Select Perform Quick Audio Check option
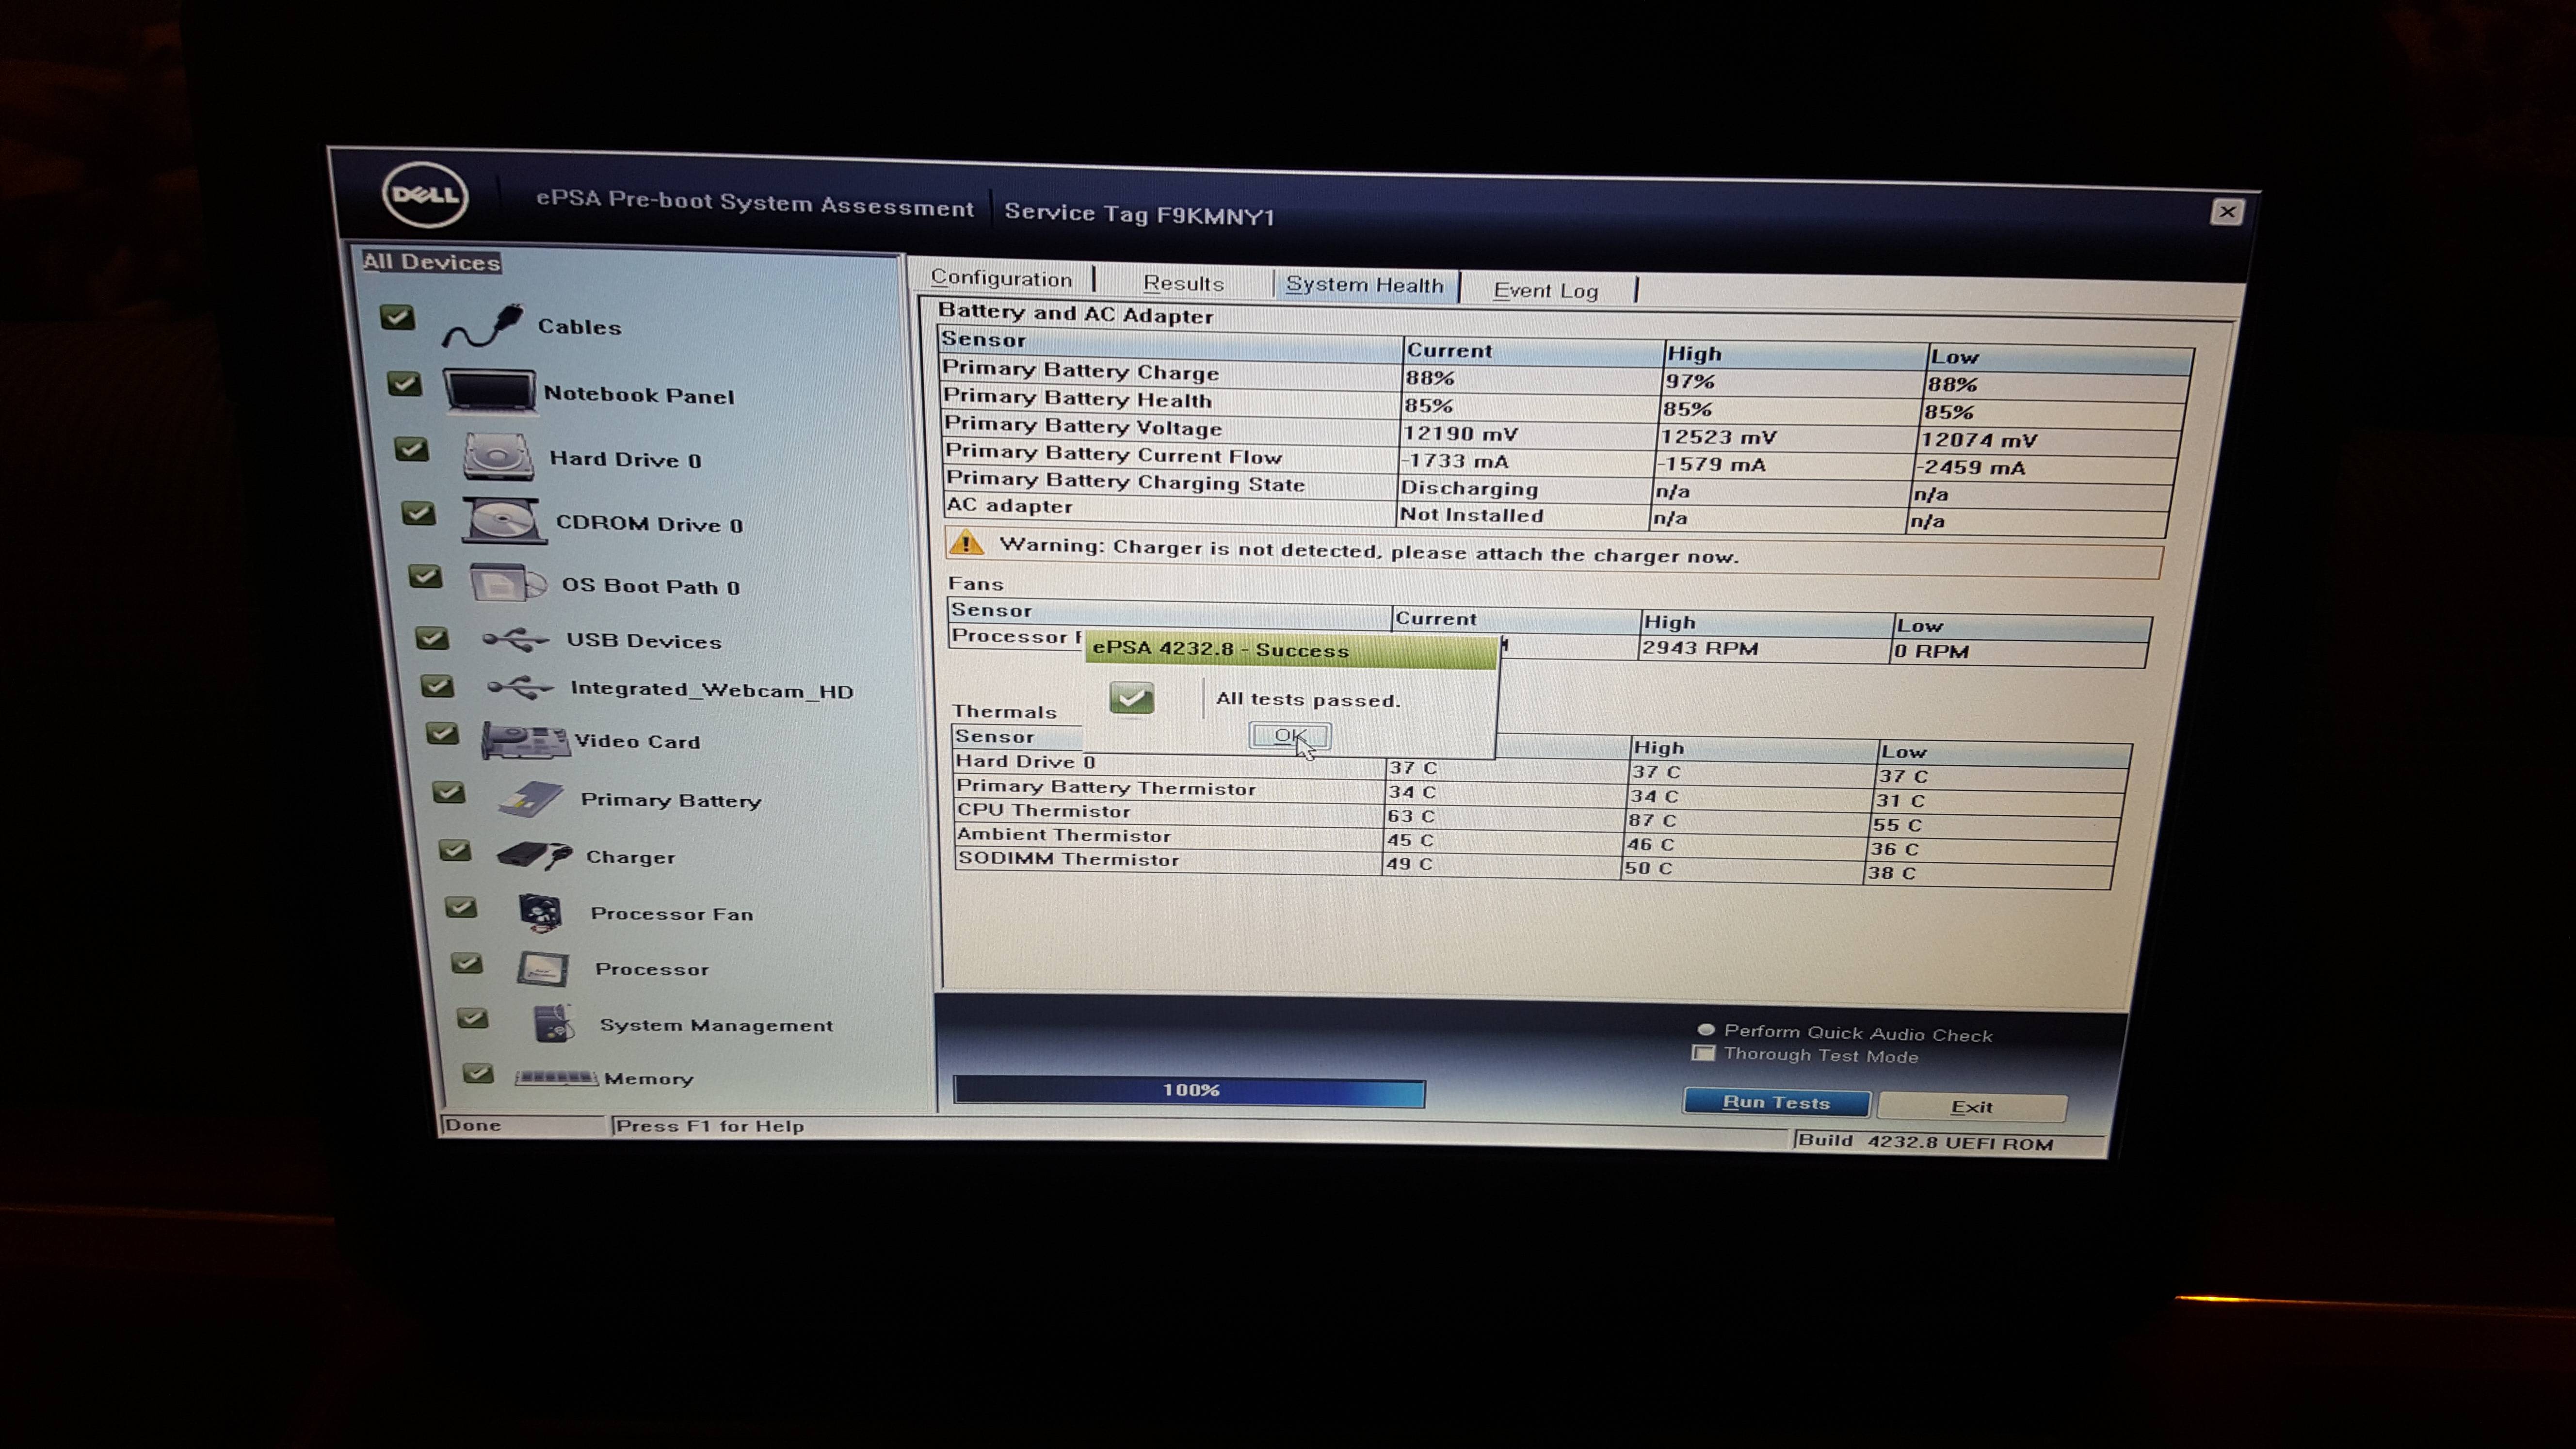This screenshot has width=2576, height=1449. [1706, 1031]
